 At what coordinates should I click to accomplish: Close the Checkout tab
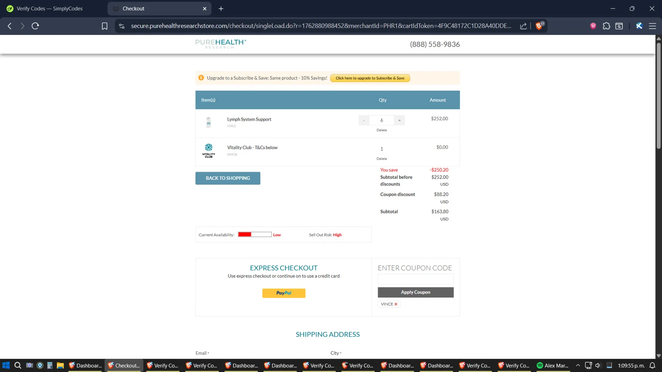[205, 8]
